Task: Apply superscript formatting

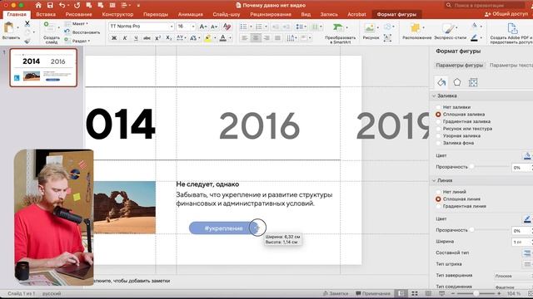Action: click(x=157, y=38)
